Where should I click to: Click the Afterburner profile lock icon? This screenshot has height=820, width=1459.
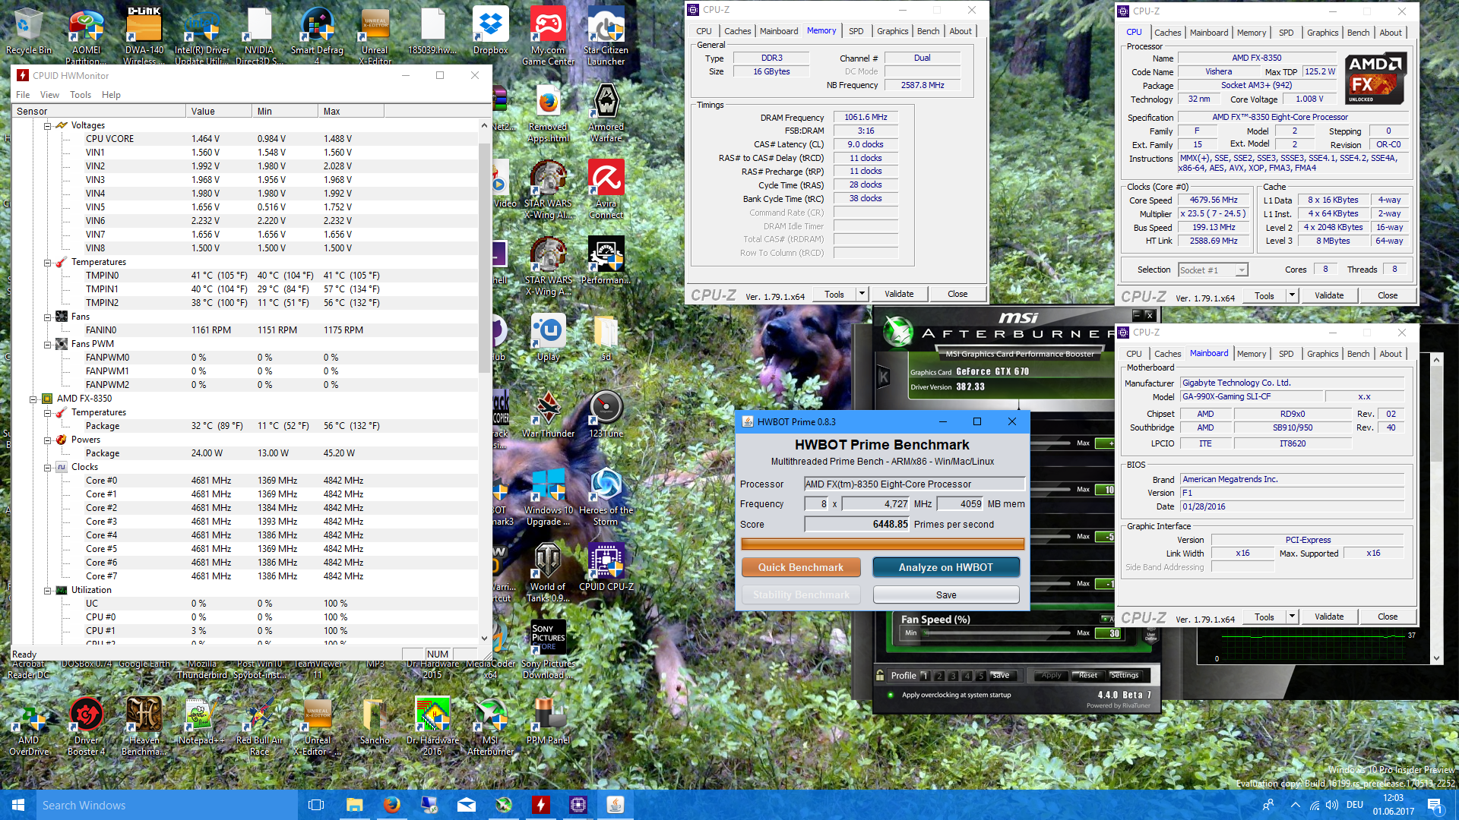point(880,675)
